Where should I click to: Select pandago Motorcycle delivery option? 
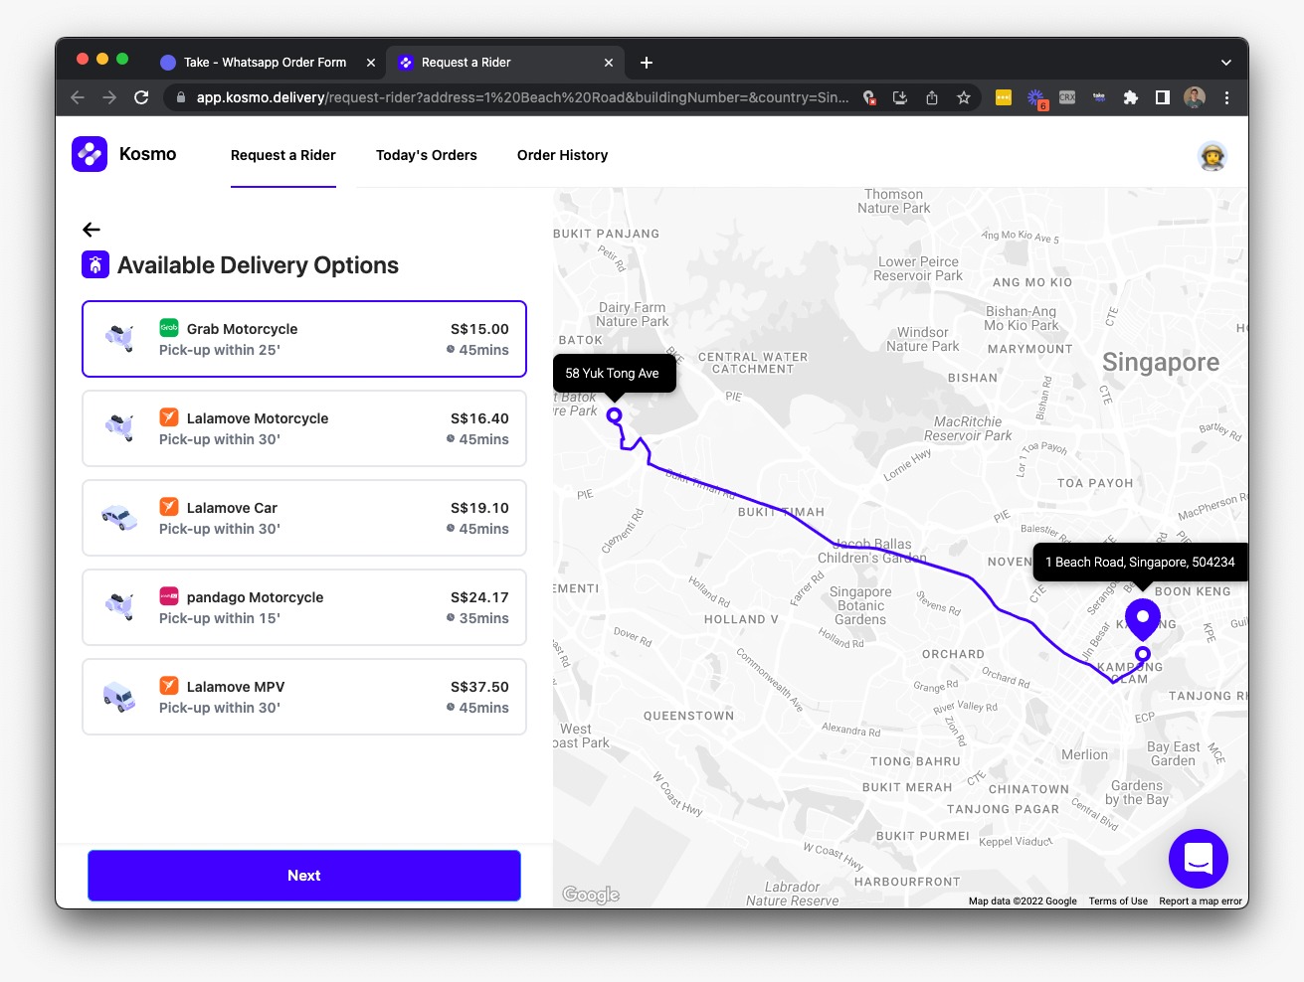[304, 607]
